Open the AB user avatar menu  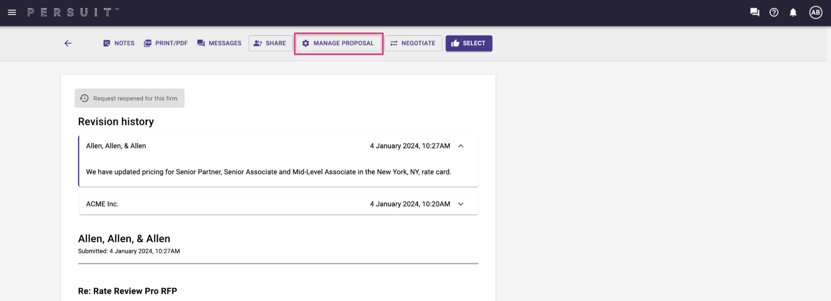(815, 12)
